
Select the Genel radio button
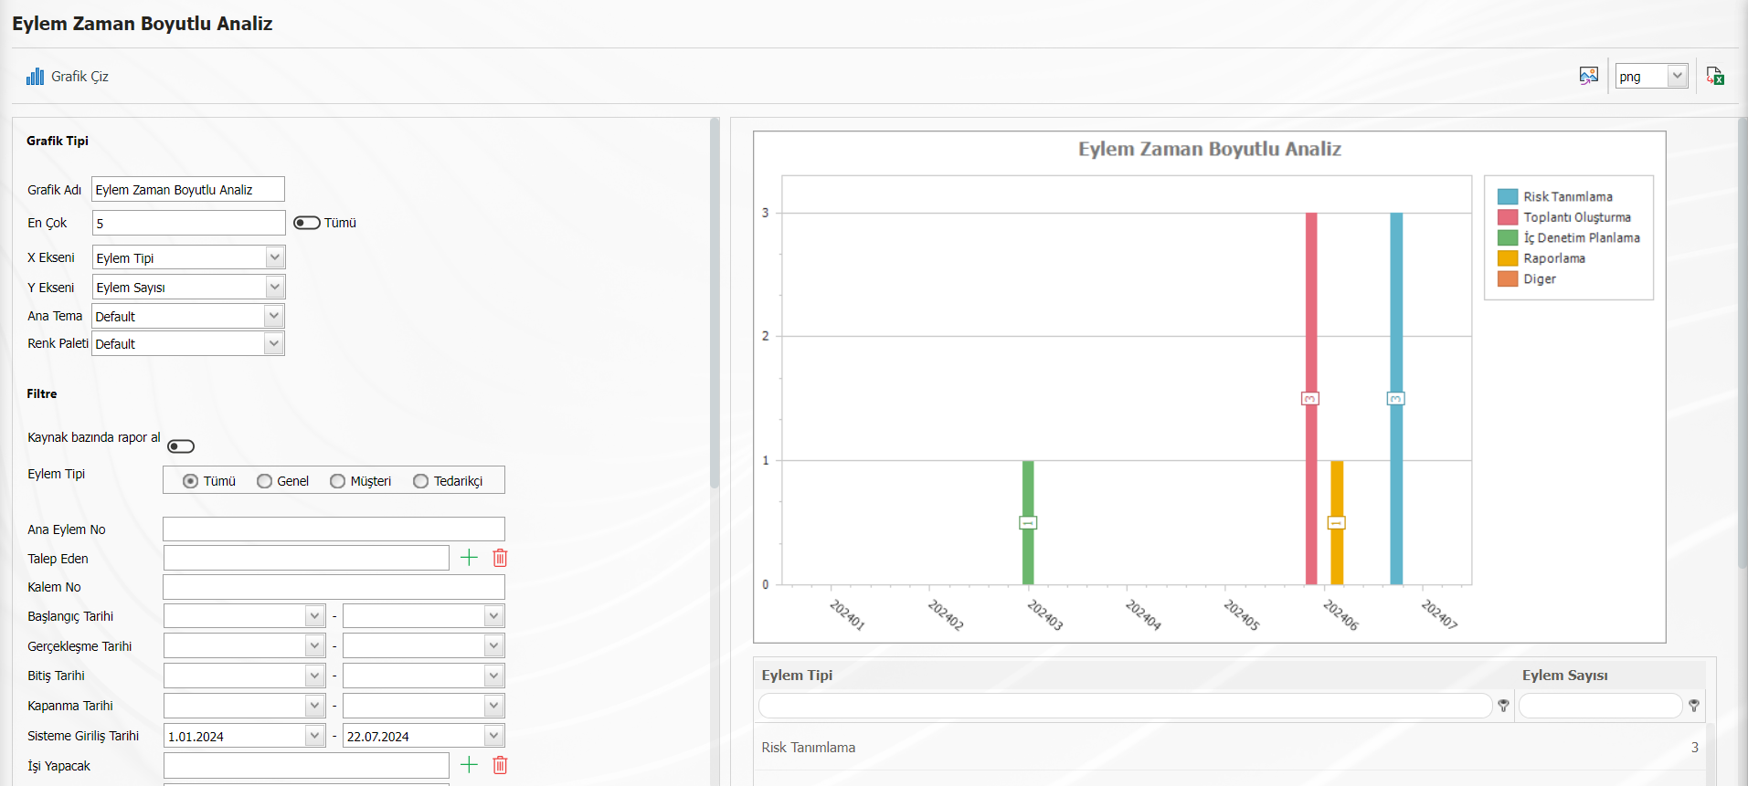tap(264, 481)
